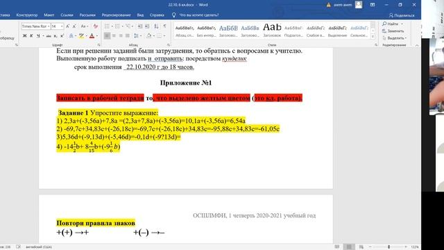
Task: Apply text effects icon
Action: point(71,36)
